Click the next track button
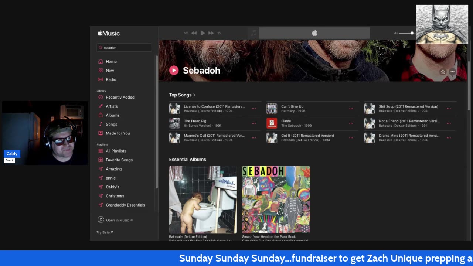 coord(211,33)
